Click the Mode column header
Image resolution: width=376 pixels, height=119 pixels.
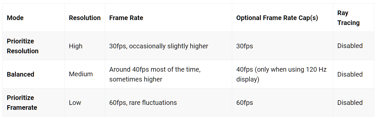[15, 18]
